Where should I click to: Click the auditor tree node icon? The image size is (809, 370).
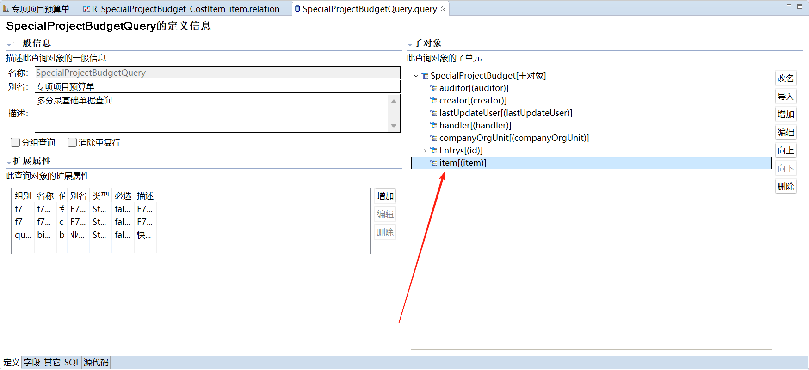point(433,88)
